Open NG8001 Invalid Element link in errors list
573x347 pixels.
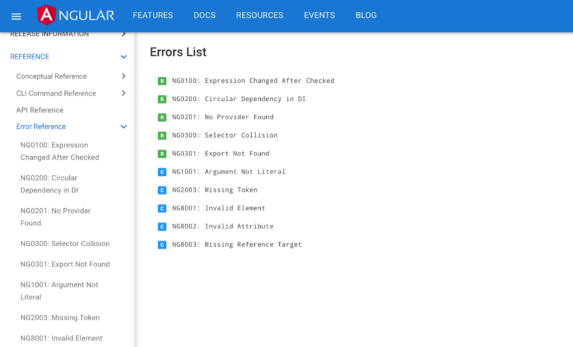pyautogui.click(x=219, y=208)
